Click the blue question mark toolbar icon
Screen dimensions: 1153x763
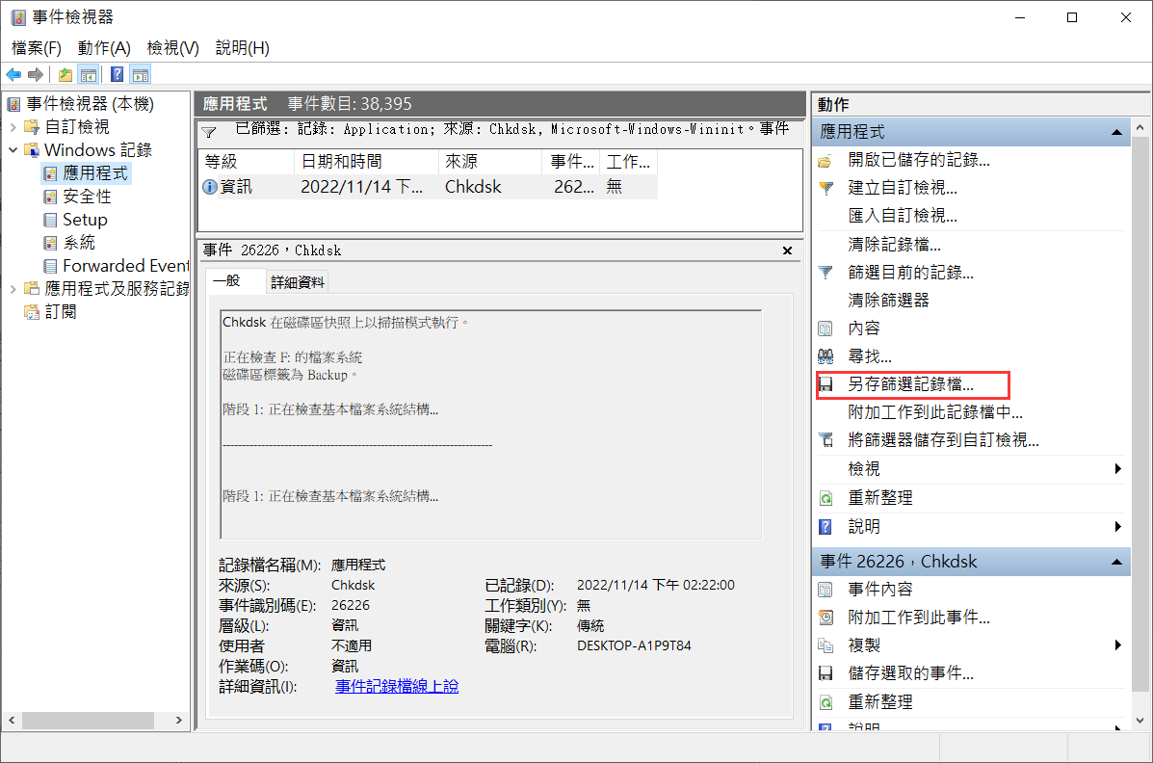point(117,74)
